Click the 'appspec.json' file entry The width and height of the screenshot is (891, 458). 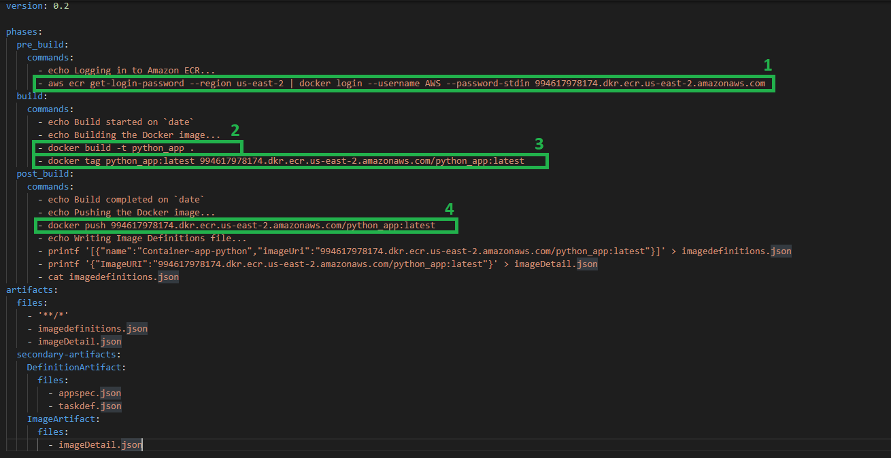click(90, 393)
